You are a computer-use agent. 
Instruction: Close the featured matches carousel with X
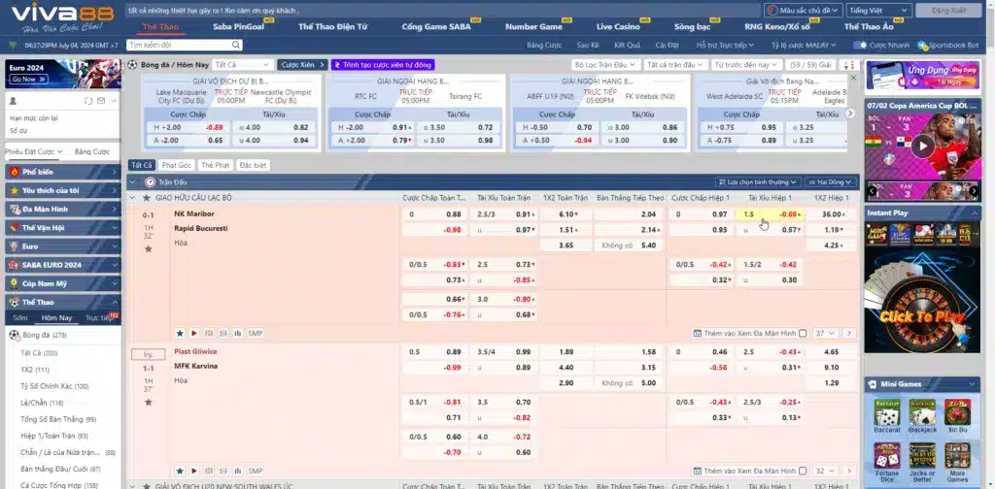point(854,77)
